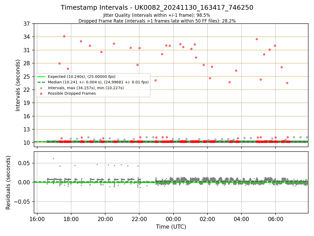
Task: Click the highest red dropped-frame point near 34 seconds
Action: pyautogui.click(x=64, y=36)
